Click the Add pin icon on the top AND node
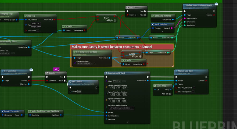This screenshot has width=237, height=129. [115, 20]
